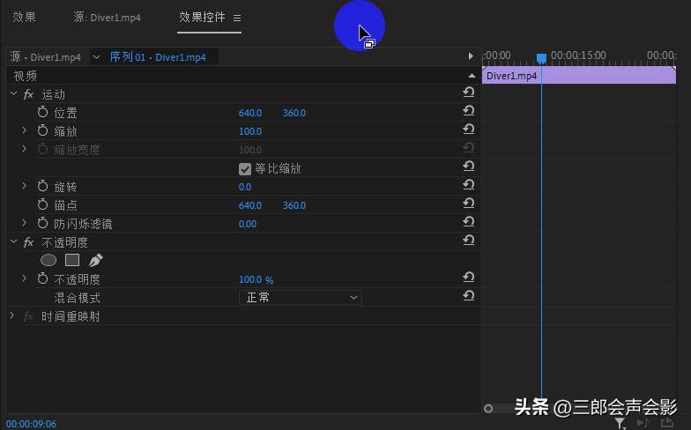Open the 效果控件 panel menu icon
The image size is (691, 430).
[x=237, y=18]
